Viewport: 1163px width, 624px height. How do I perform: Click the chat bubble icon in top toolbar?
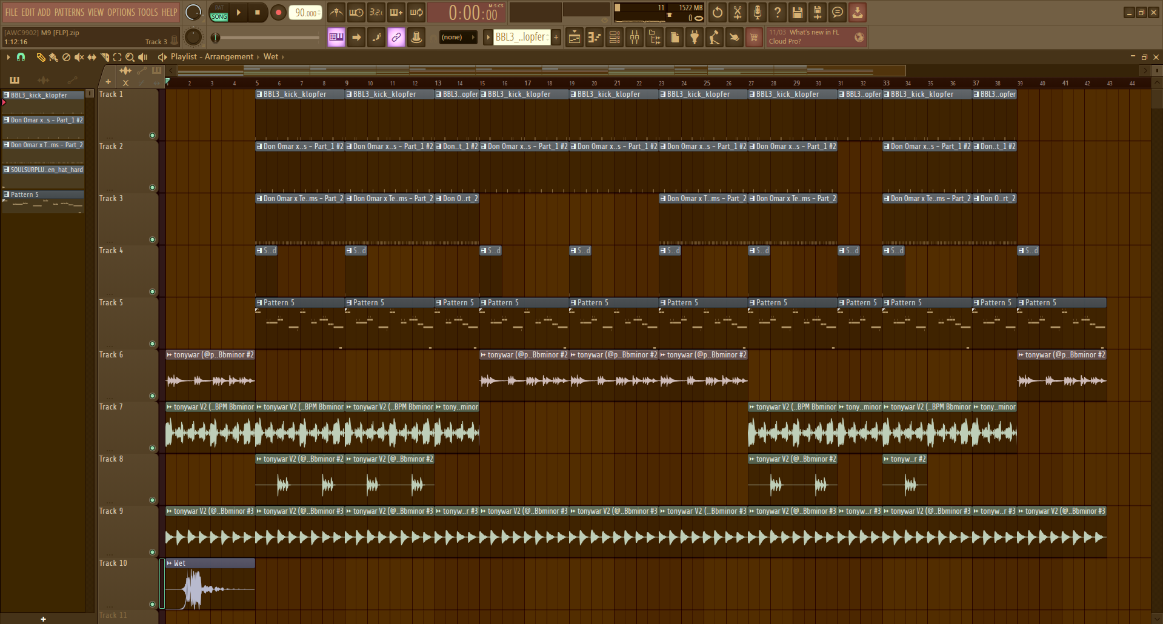(x=838, y=12)
